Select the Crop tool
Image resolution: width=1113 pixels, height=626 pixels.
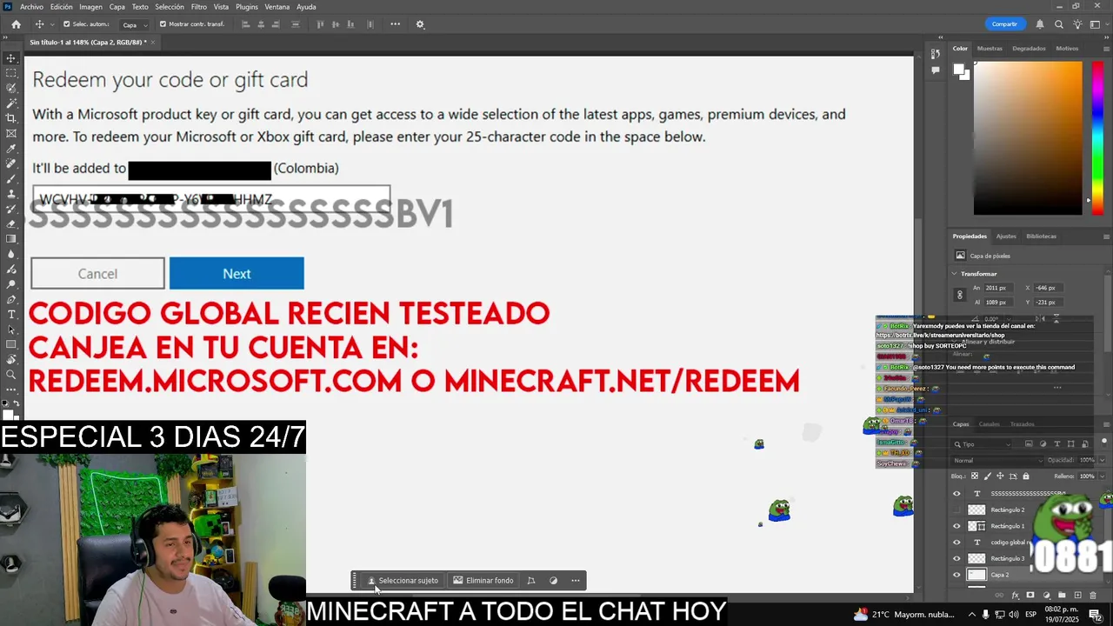click(x=11, y=118)
